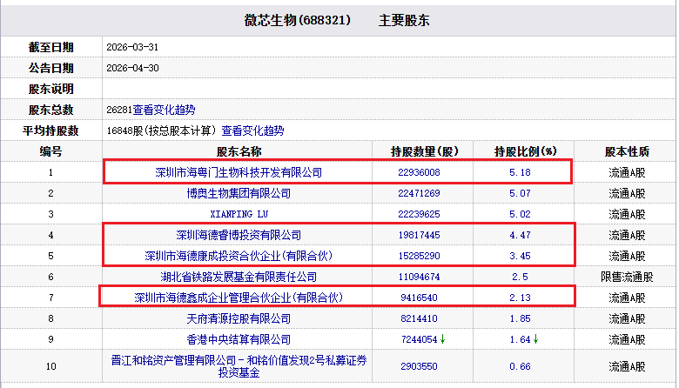
Task: Select holding quantity 11094674
Action: (419, 277)
